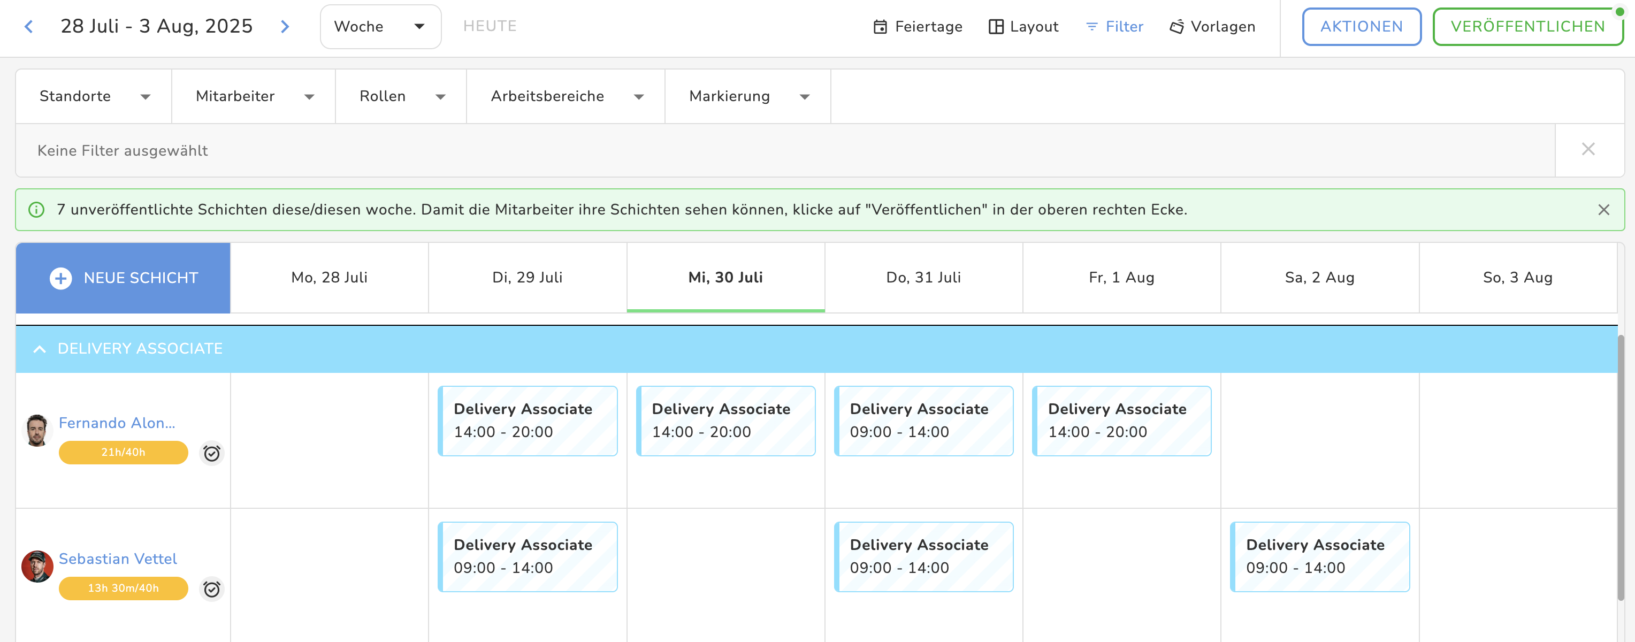
Task: Dismiss the unpublished shifts notice
Action: [1603, 210]
